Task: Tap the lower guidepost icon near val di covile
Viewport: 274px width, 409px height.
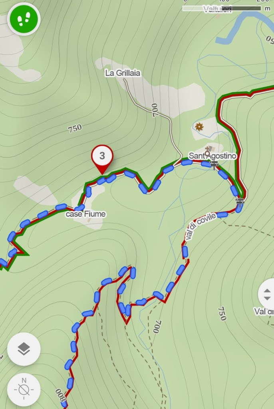Action: pyautogui.click(x=240, y=202)
